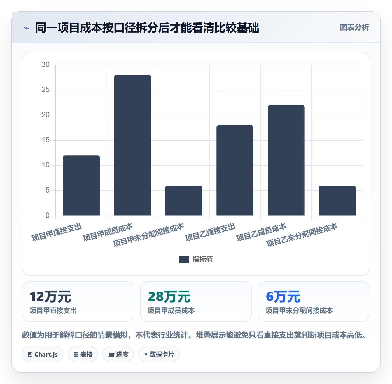Screen dimensions: 392x384
Task: Click the bar icon on 进度 tag
Action: click(111, 355)
